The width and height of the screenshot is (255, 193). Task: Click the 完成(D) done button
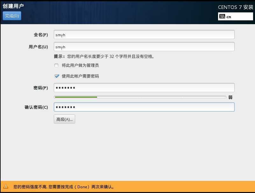tap(12, 16)
